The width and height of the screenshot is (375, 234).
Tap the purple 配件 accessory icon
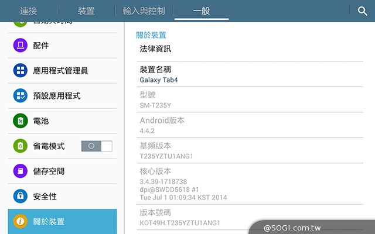coord(21,46)
